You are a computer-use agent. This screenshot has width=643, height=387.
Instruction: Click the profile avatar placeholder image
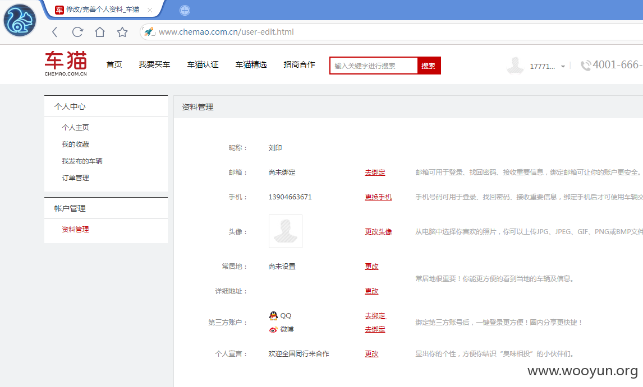(286, 231)
